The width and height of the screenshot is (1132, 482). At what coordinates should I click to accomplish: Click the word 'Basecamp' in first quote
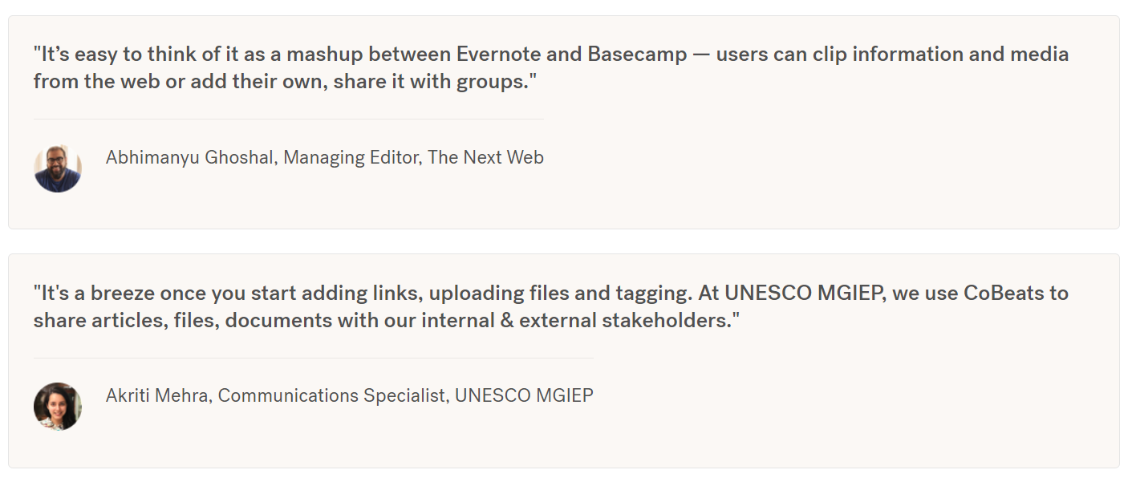637,55
